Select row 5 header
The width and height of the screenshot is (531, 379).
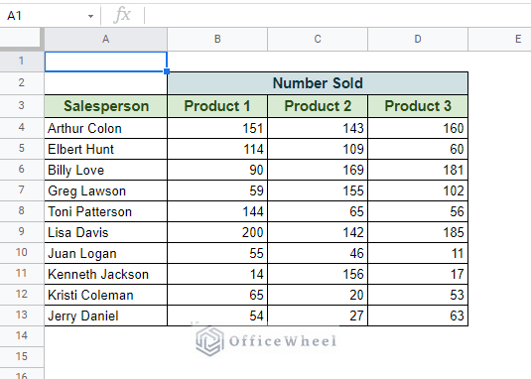click(22, 149)
